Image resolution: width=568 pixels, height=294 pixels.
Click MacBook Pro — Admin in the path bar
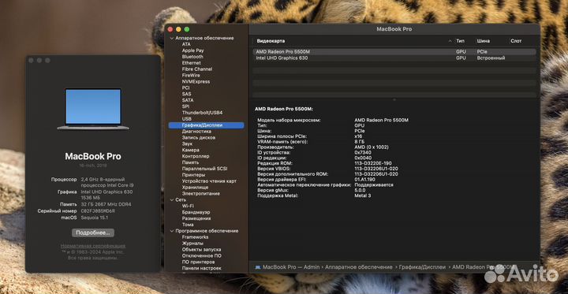click(291, 267)
